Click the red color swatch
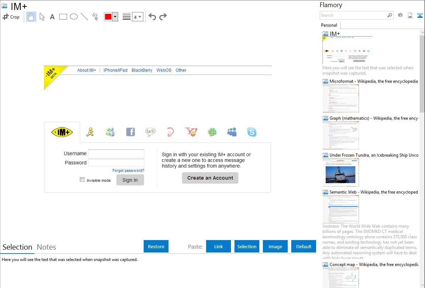 108,17
